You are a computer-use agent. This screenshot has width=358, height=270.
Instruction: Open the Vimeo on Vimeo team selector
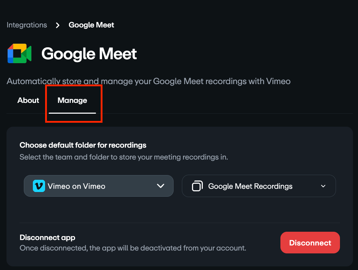click(x=98, y=186)
